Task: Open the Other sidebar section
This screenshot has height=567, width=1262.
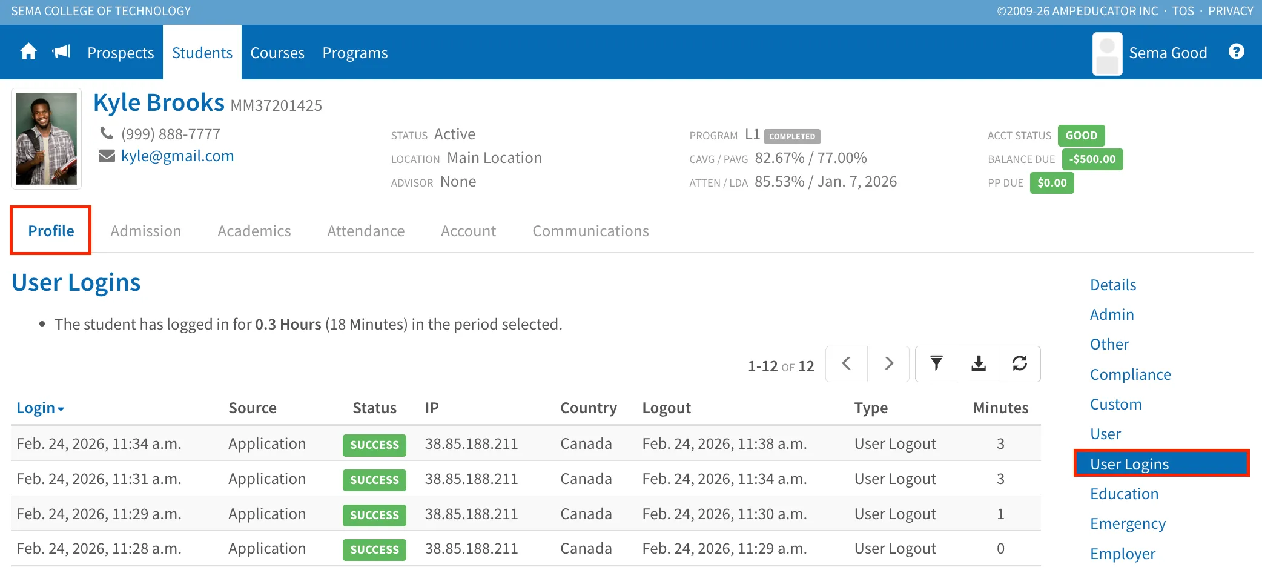Action: [1109, 344]
